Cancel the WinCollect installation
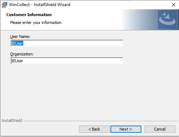The height and width of the screenshot is (137, 179). 160,129
